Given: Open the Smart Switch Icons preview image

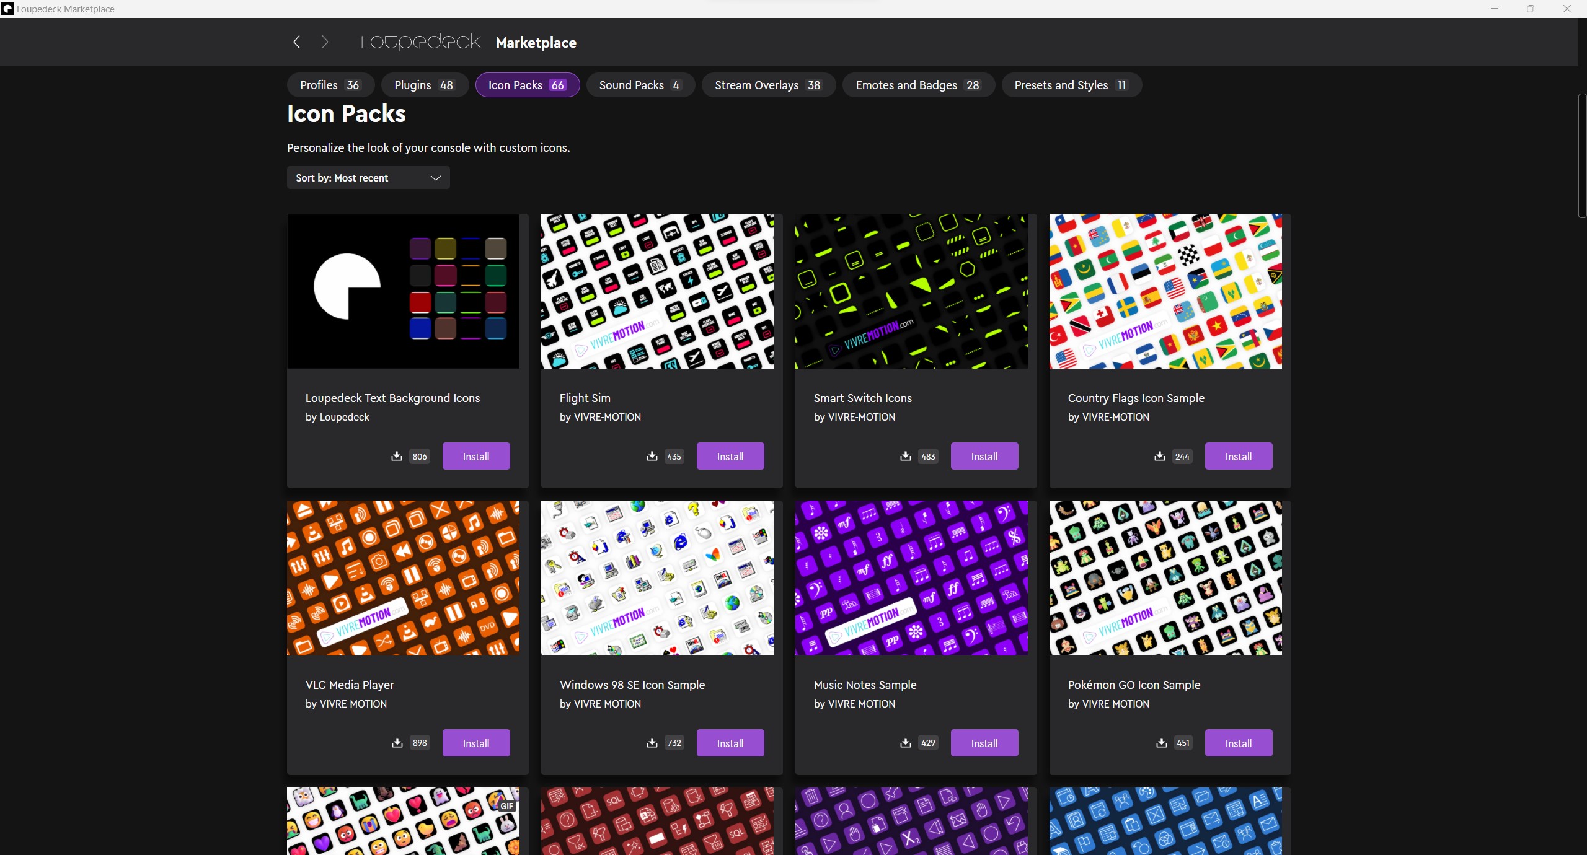Looking at the screenshot, I should tap(911, 291).
